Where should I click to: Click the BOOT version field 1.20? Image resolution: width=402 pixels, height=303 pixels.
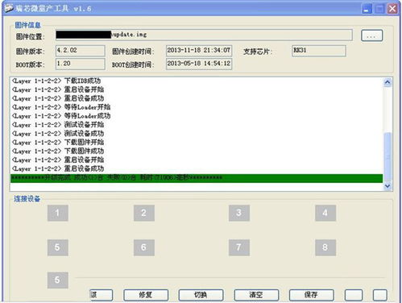pos(80,64)
